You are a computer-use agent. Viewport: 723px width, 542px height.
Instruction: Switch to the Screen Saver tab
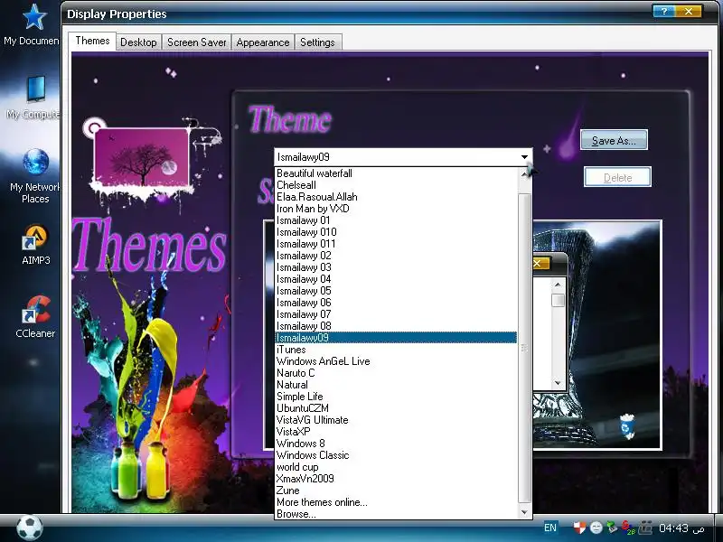[x=196, y=42]
